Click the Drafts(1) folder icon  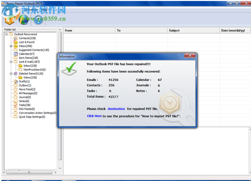(x=15, y=81)
